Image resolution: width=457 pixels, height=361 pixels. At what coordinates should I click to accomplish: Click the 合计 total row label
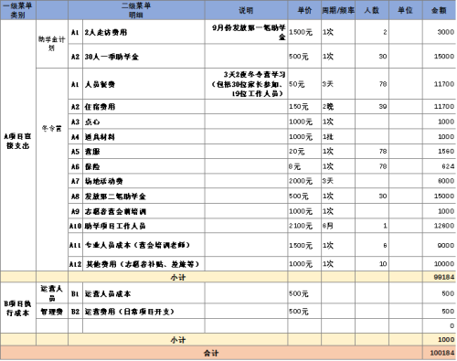(x=211, y=353)
